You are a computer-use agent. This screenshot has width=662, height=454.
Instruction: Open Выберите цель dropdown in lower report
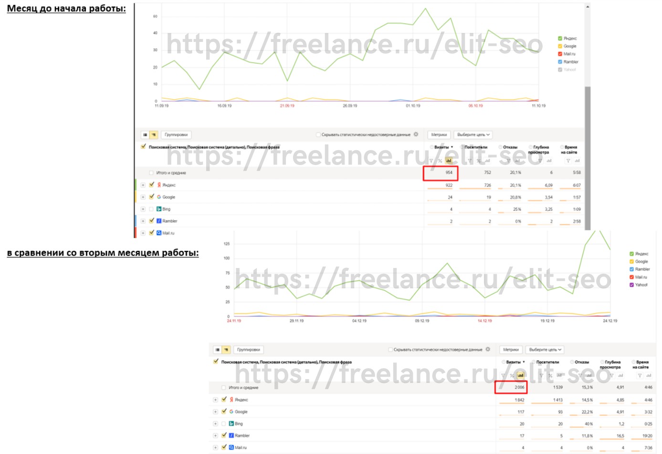(545, 350)
